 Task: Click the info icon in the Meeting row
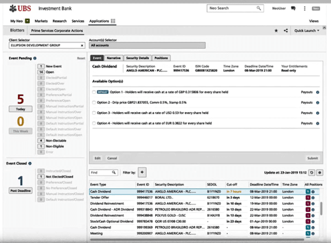pos(313,233)
